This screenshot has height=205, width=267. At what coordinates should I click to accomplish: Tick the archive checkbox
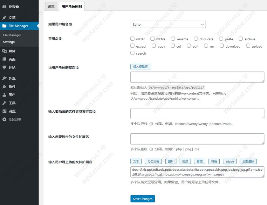(241, 39)
